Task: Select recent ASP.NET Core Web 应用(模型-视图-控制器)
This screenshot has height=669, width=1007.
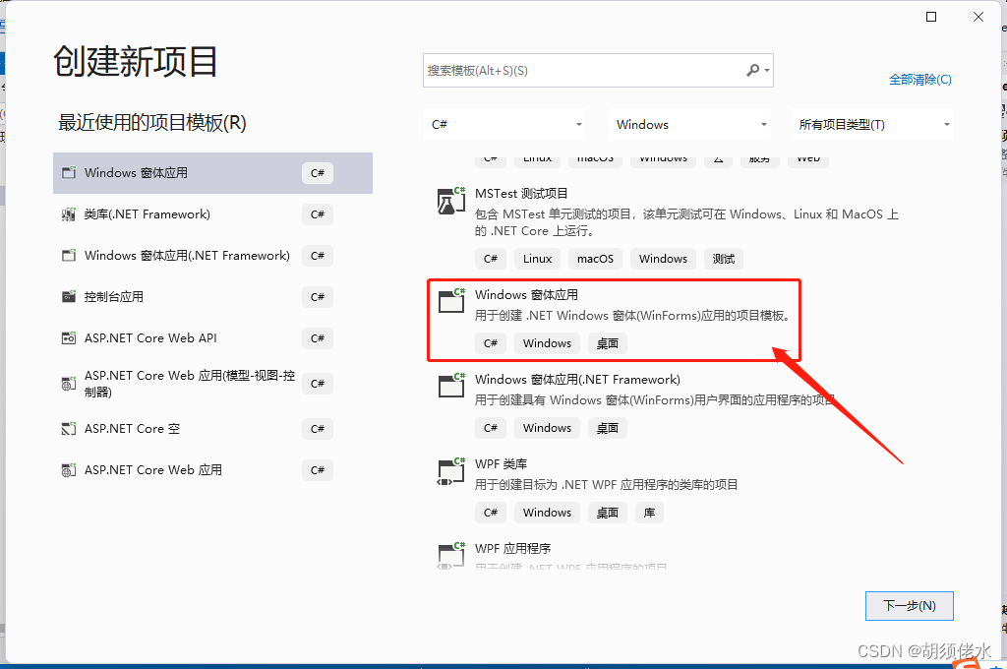Action: (212, 384)
